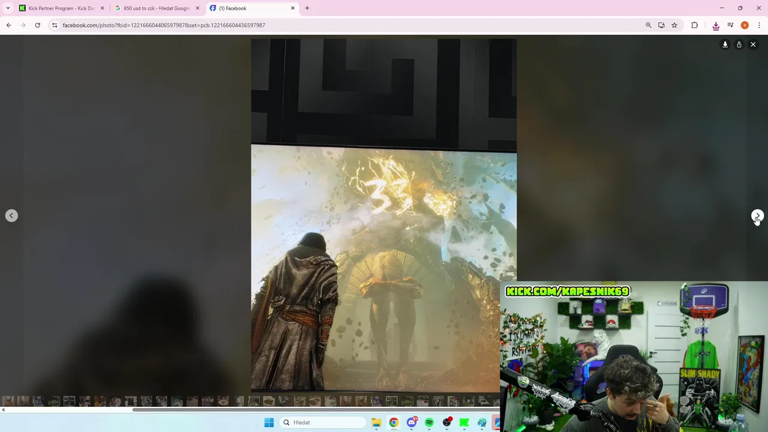
Task: Share the photo from viewer overlay
Action: point(739,44)
